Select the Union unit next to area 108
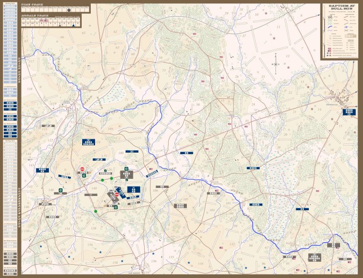This screenshot has height=278, width=363. click(x=132, y=151)
